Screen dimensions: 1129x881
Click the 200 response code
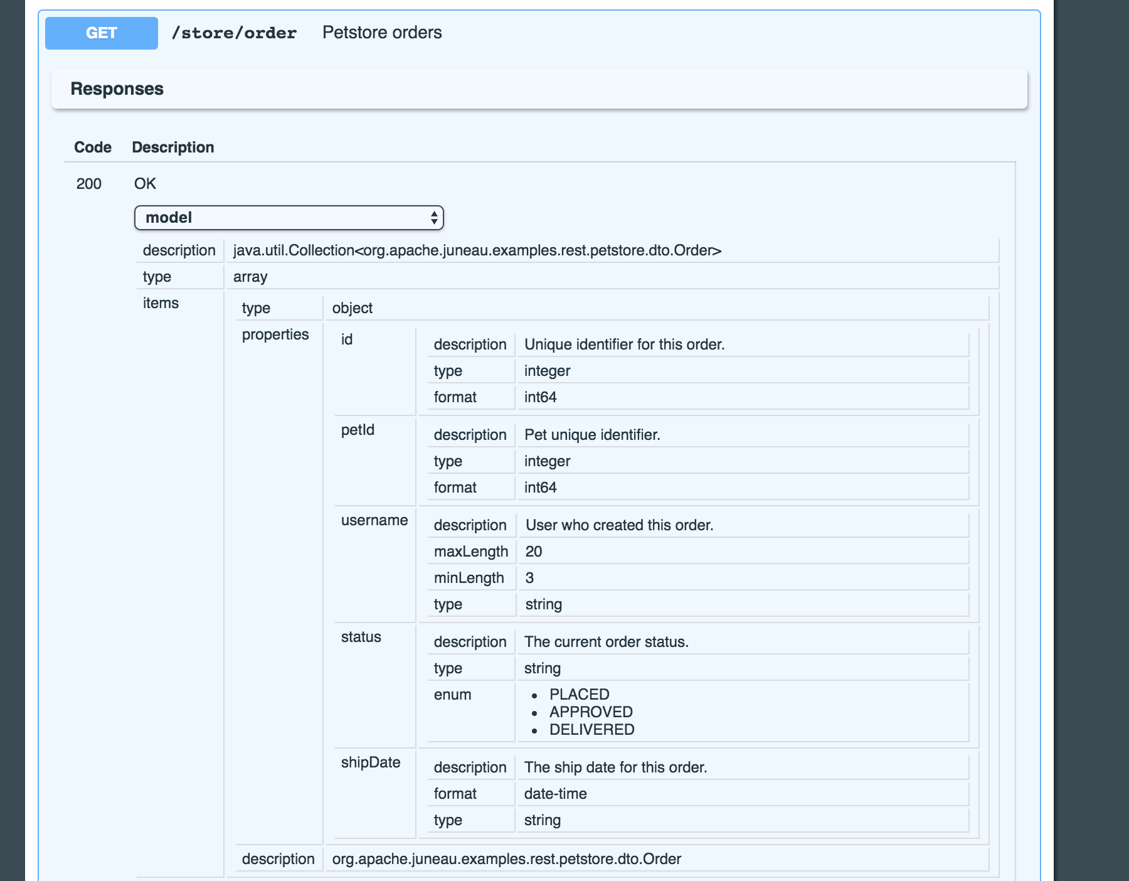[x=88, y=183]
